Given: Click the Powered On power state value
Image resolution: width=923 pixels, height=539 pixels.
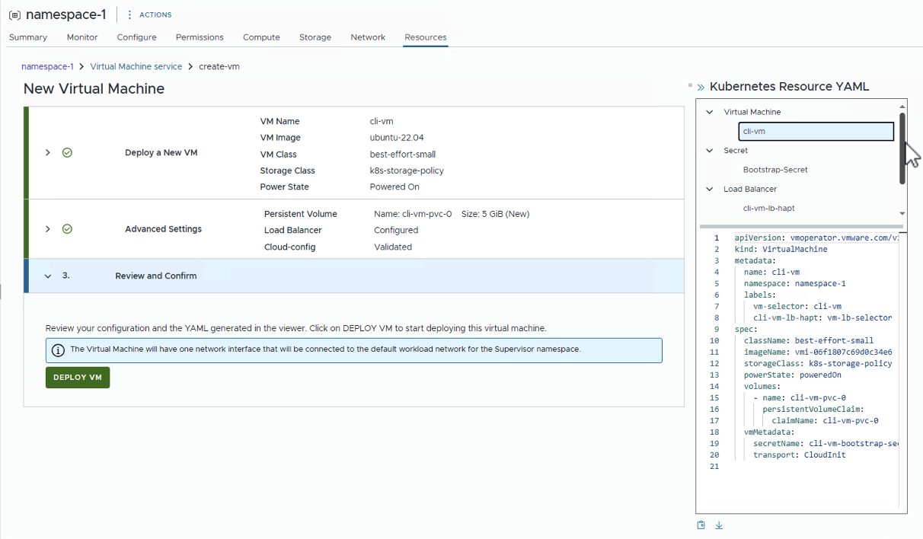Looking at the screenshot, I should pos(394,187).
